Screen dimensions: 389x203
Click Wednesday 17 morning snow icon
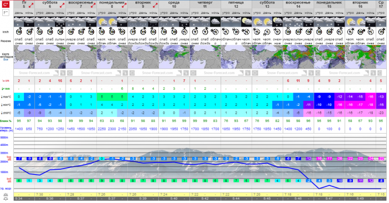coord(381,22)
